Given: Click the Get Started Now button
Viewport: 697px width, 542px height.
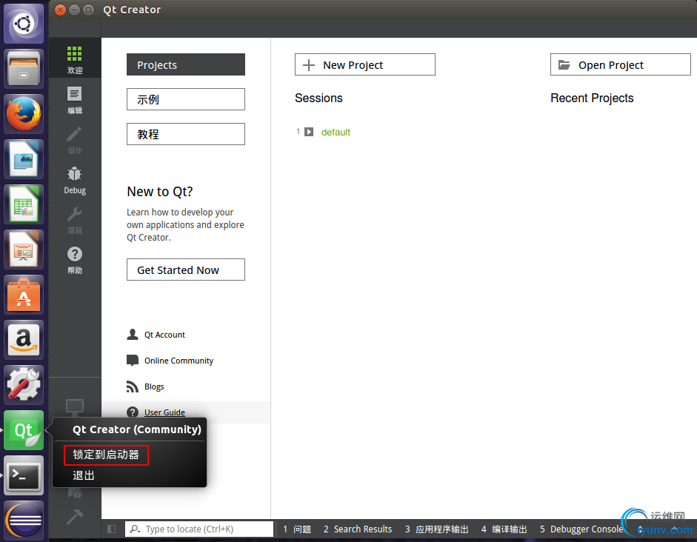Looking at the screenshot, I should (x=186, y=270).
